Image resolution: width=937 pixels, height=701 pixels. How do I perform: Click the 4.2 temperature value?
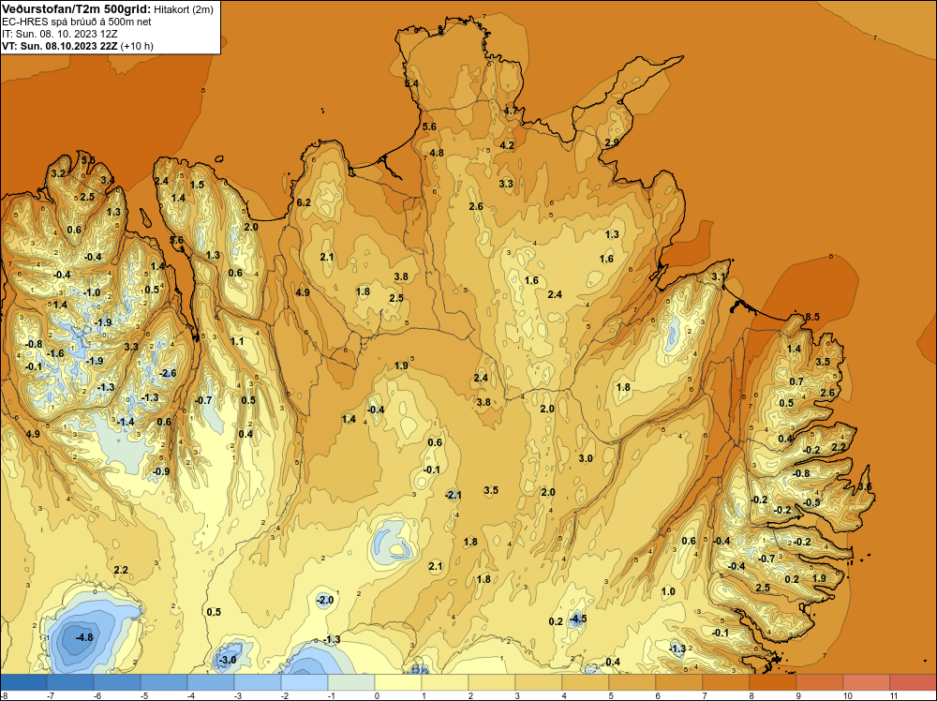click(x=507, y=145)
